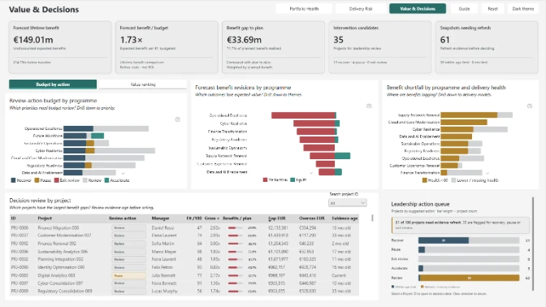Click the Decision review table scrollbar
Image resolution: width=546 pixels, height=307 pixels.
pos(373,218)
